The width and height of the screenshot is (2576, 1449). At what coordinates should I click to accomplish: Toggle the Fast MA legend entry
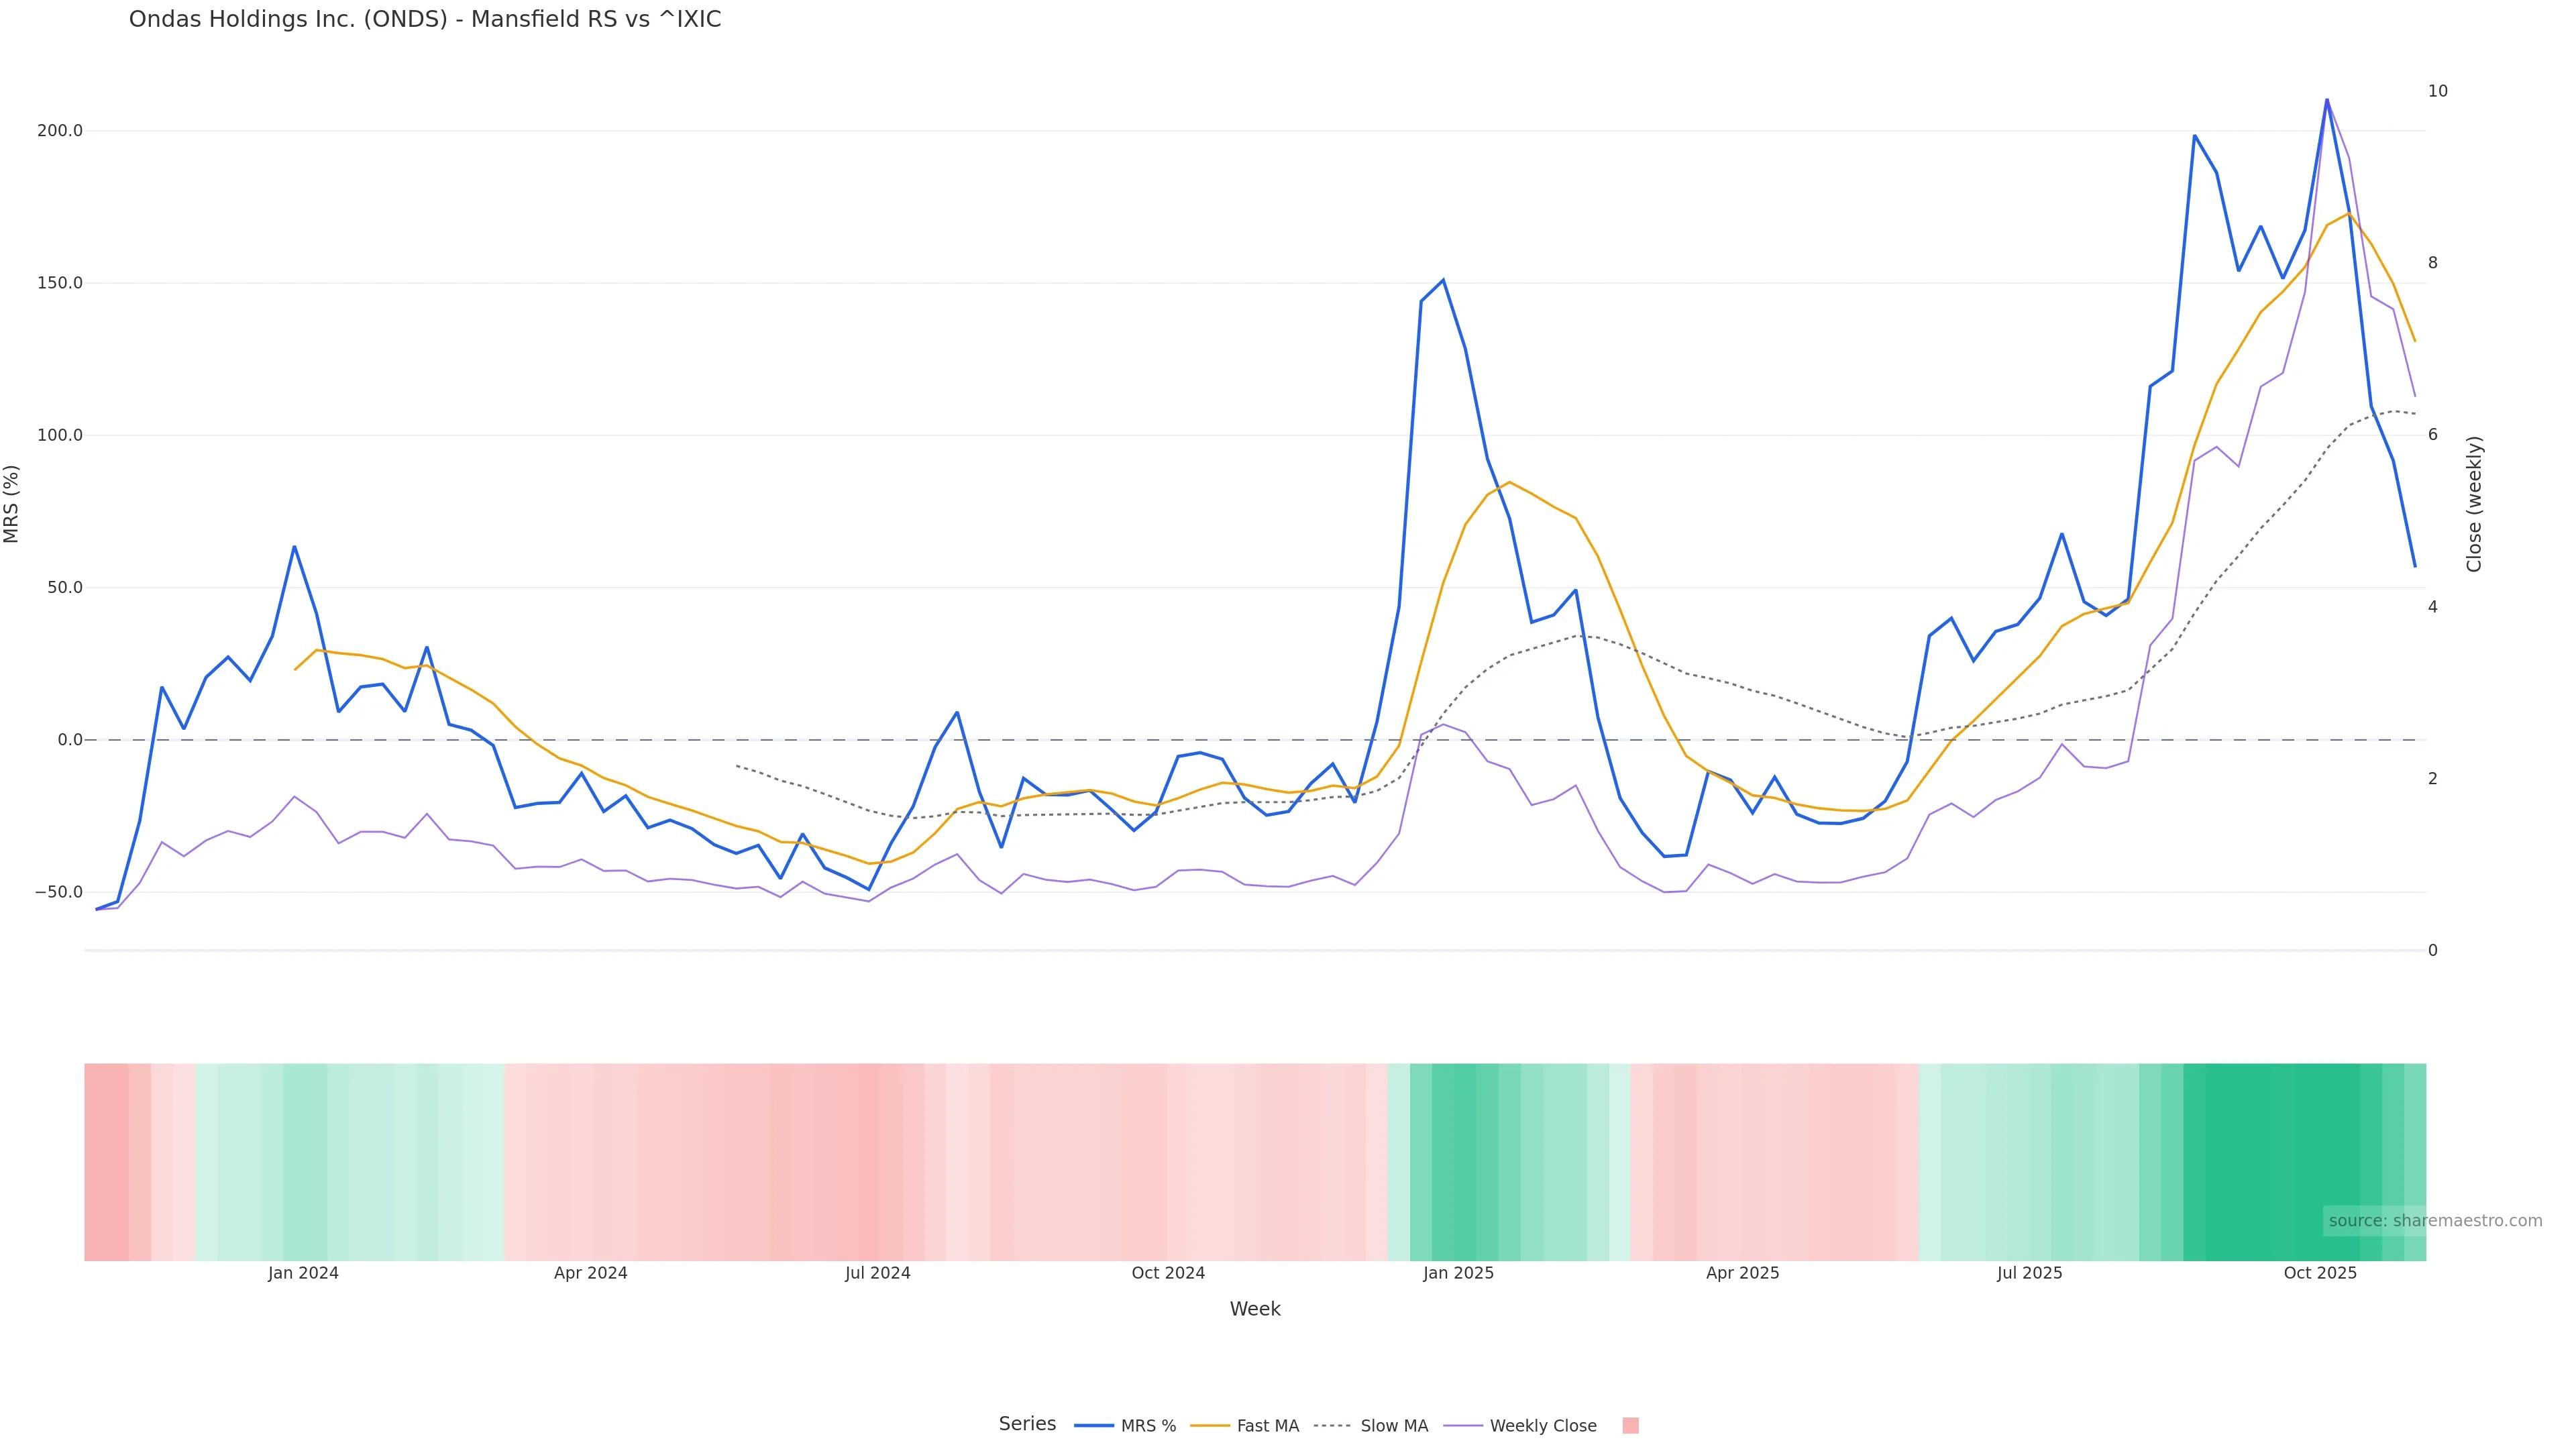pyautogui.click(x=1267, y=1426)
